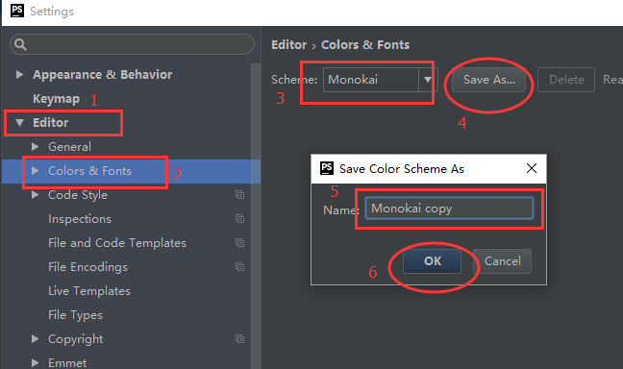Select Keymap in the settings tree
This screenshot has width=623, height=369.
[57, 99]
